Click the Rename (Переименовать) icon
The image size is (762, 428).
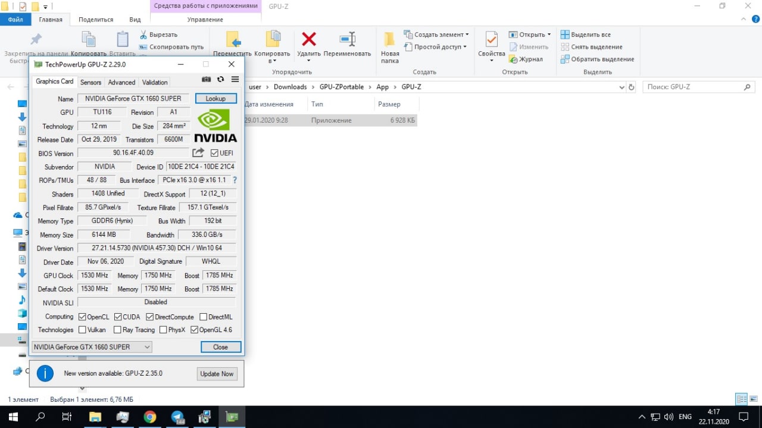tap(347, 39)
